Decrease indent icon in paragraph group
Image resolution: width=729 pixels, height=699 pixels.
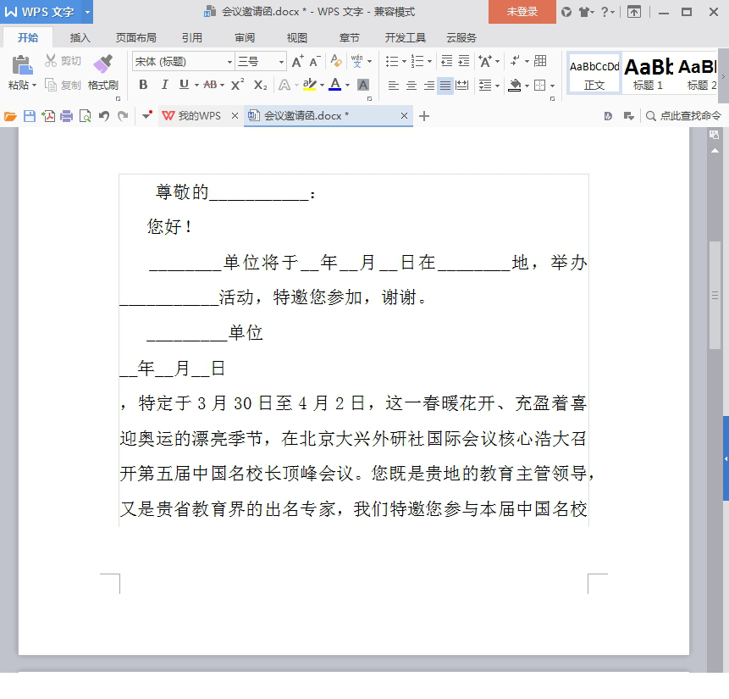(447, 61)
